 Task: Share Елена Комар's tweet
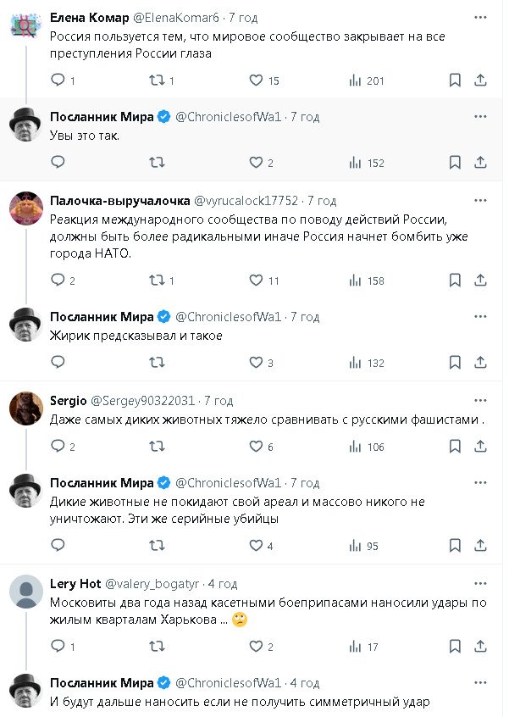[480, 81]
